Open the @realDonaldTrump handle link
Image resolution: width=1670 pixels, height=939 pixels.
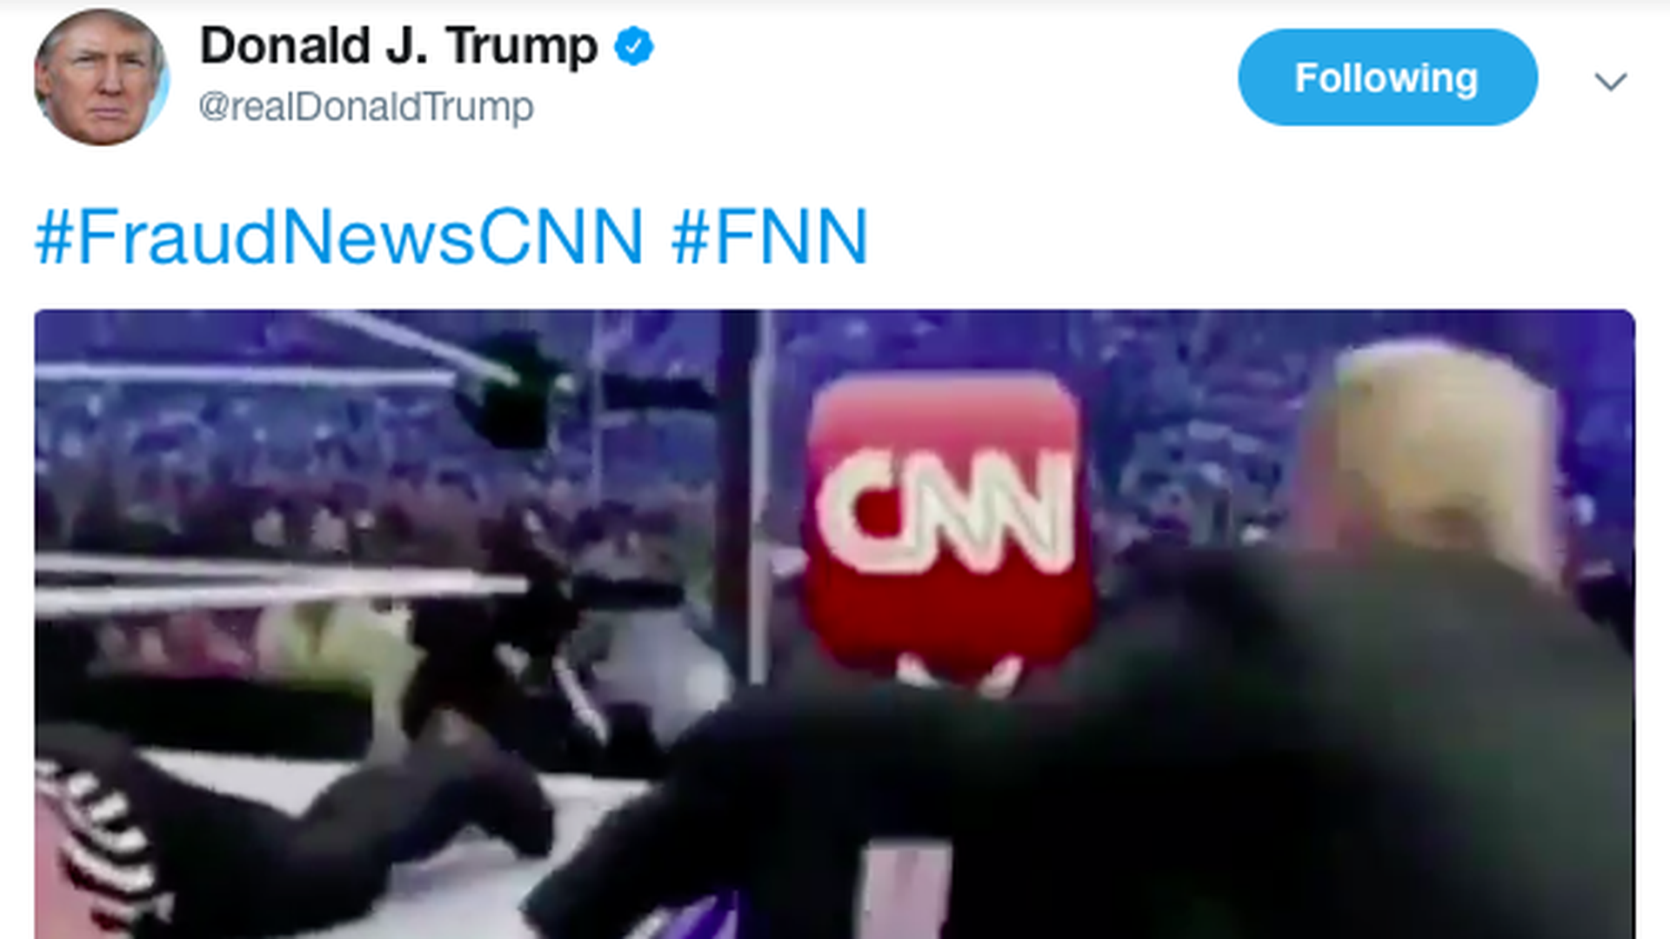pyautogui.click(x=366, y=107)
